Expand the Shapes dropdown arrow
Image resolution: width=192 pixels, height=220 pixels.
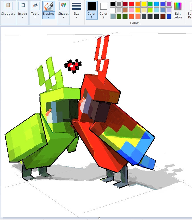pyautogui.click(x=63, y=17)
